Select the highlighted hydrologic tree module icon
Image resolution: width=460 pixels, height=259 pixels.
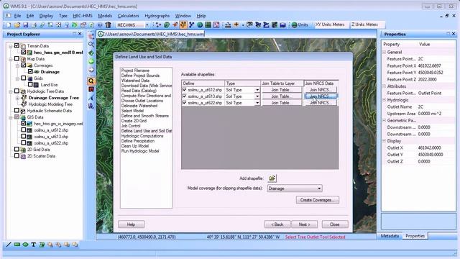183,25
